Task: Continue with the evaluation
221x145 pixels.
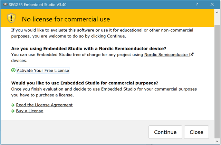Action: [165, 132]
